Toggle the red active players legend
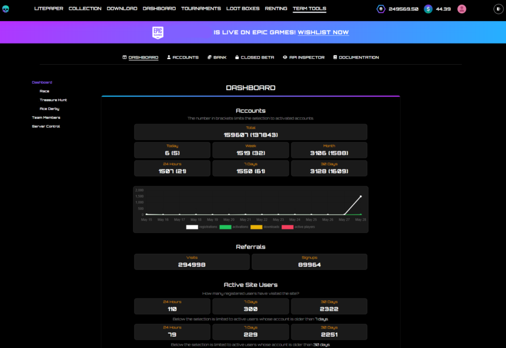The width and height of the screenshot is (506, 348). pos(298,227)
